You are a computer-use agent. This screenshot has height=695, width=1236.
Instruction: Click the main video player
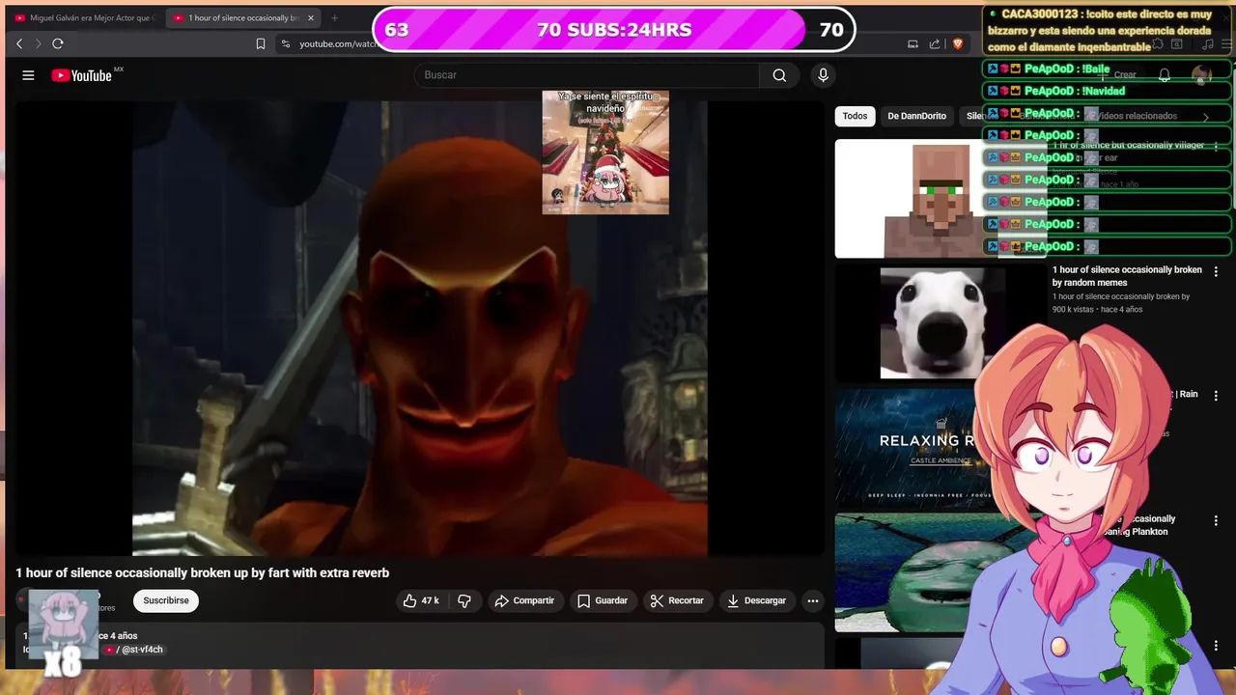pyautogui.click(x=420, y=328)
